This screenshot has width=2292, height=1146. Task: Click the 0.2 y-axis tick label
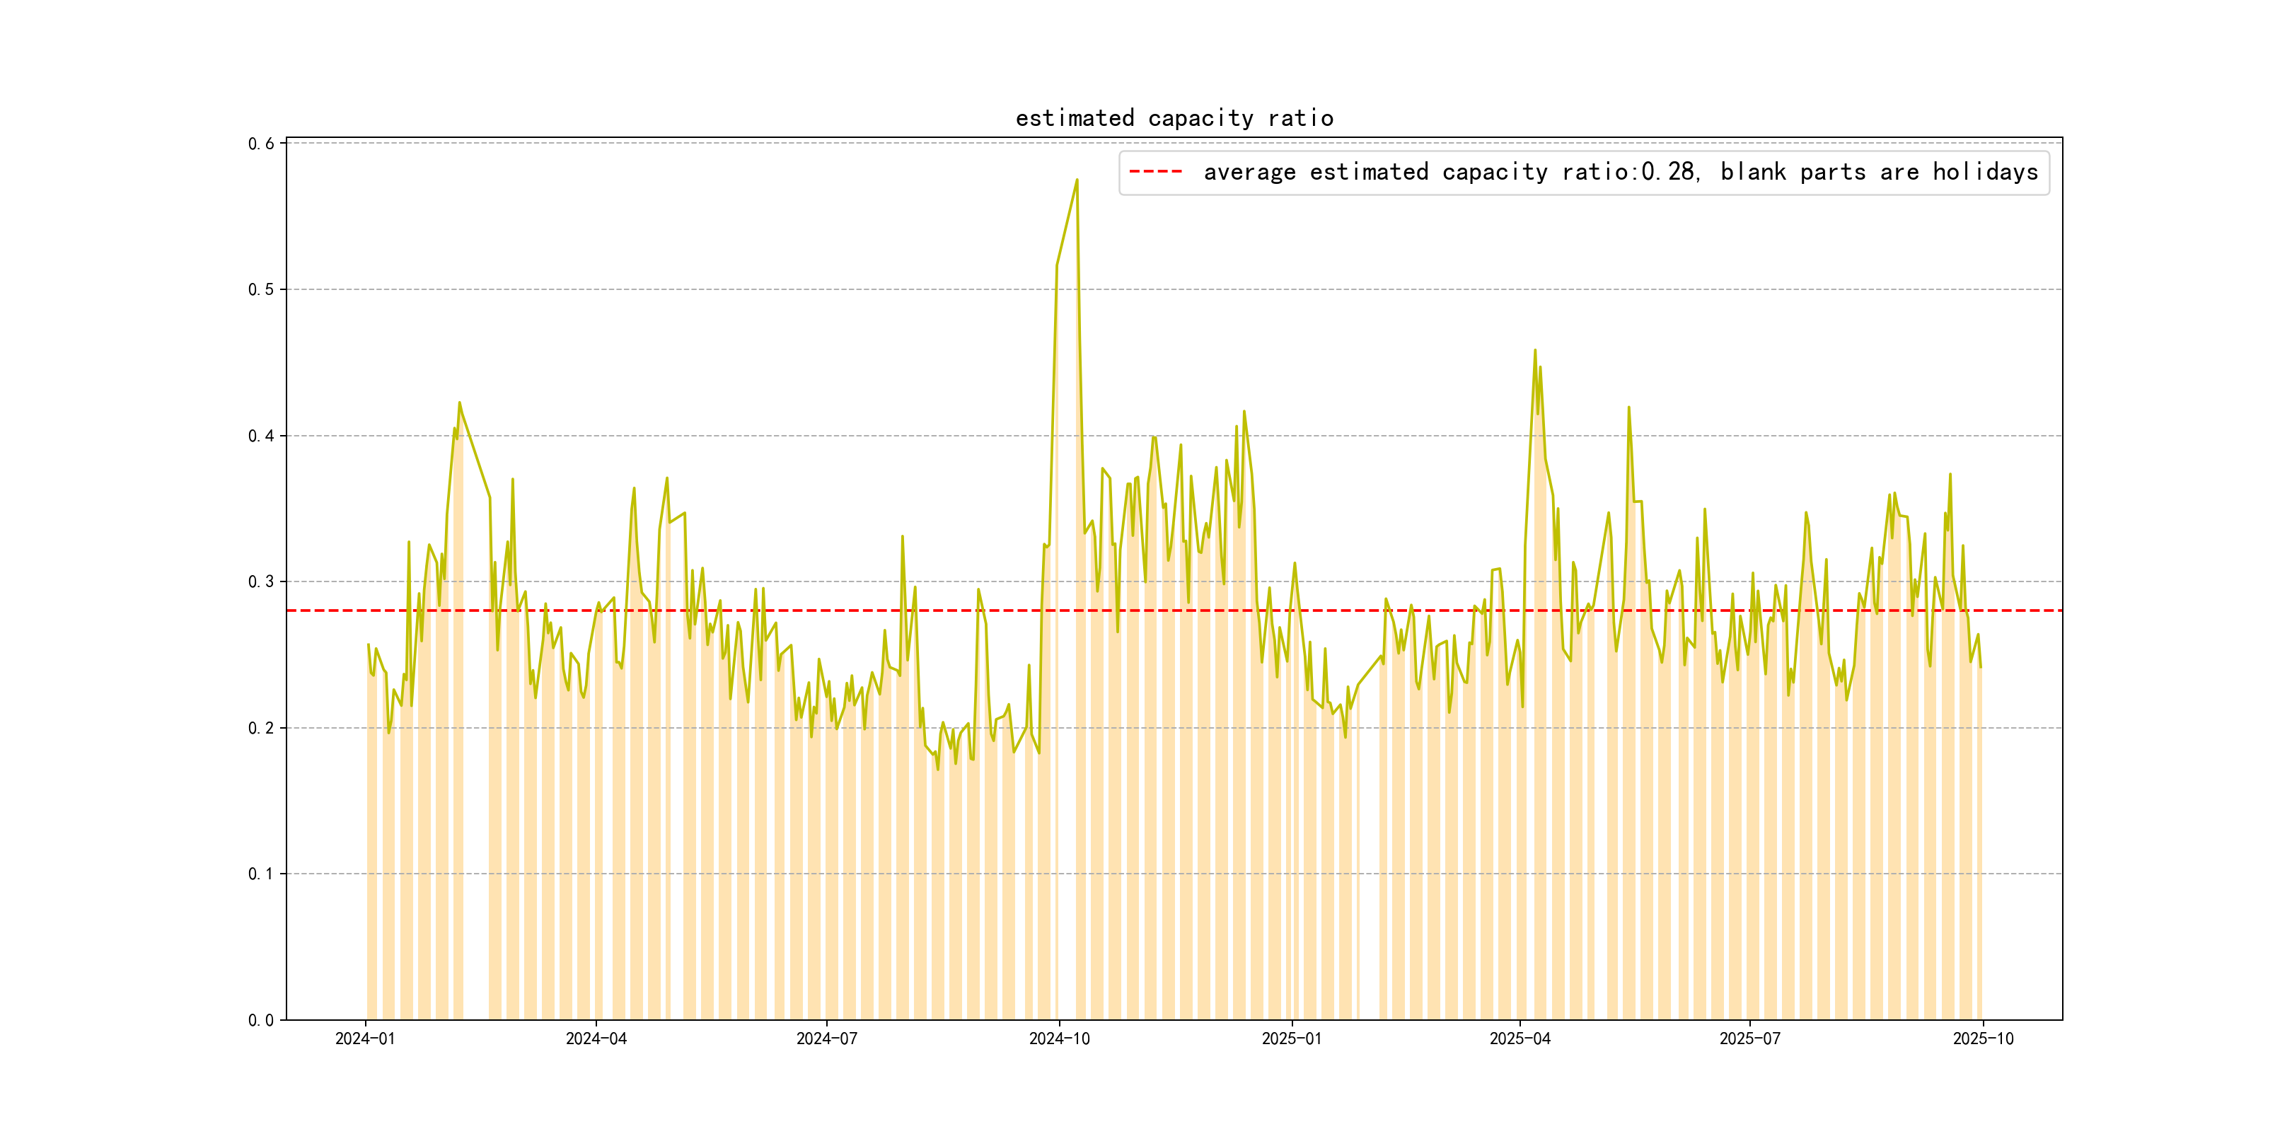(261, 728)
